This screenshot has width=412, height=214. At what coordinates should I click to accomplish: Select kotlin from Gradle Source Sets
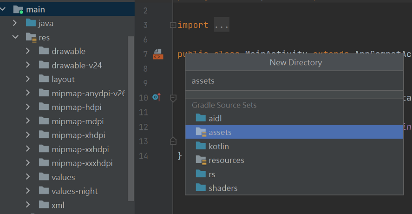[219, 146]
